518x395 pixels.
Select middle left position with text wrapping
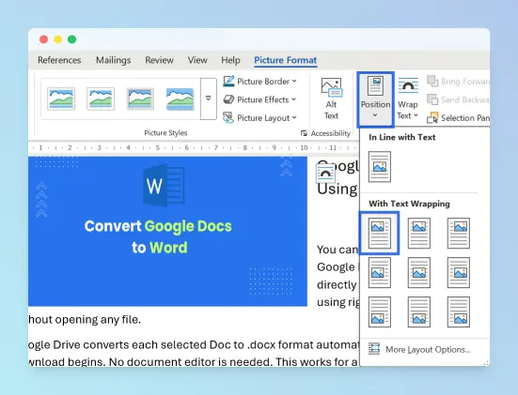tap(380, 273)
